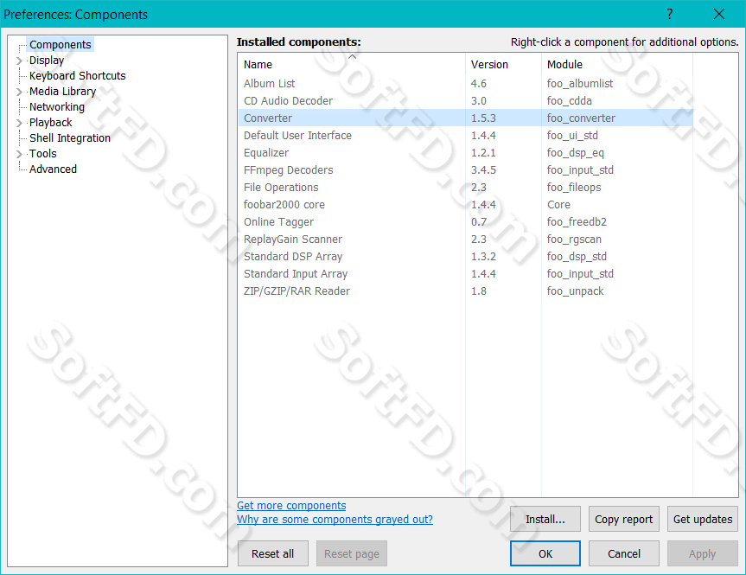Click the foo_albumlist module cell

pos(580,83)
